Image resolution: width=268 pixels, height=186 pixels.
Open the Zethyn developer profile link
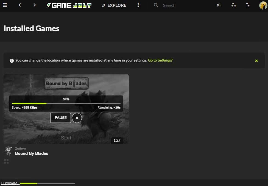click(20, 149)
